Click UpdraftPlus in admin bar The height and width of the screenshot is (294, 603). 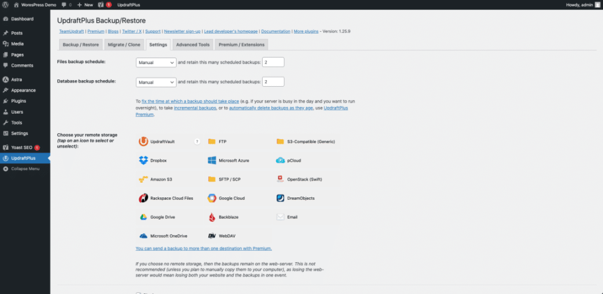pyautogui.click(x=128, y=5)
